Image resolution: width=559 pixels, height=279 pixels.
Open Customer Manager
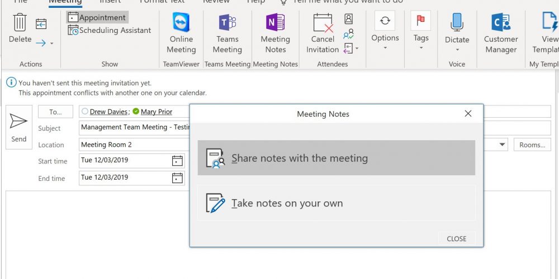[501, 33]
